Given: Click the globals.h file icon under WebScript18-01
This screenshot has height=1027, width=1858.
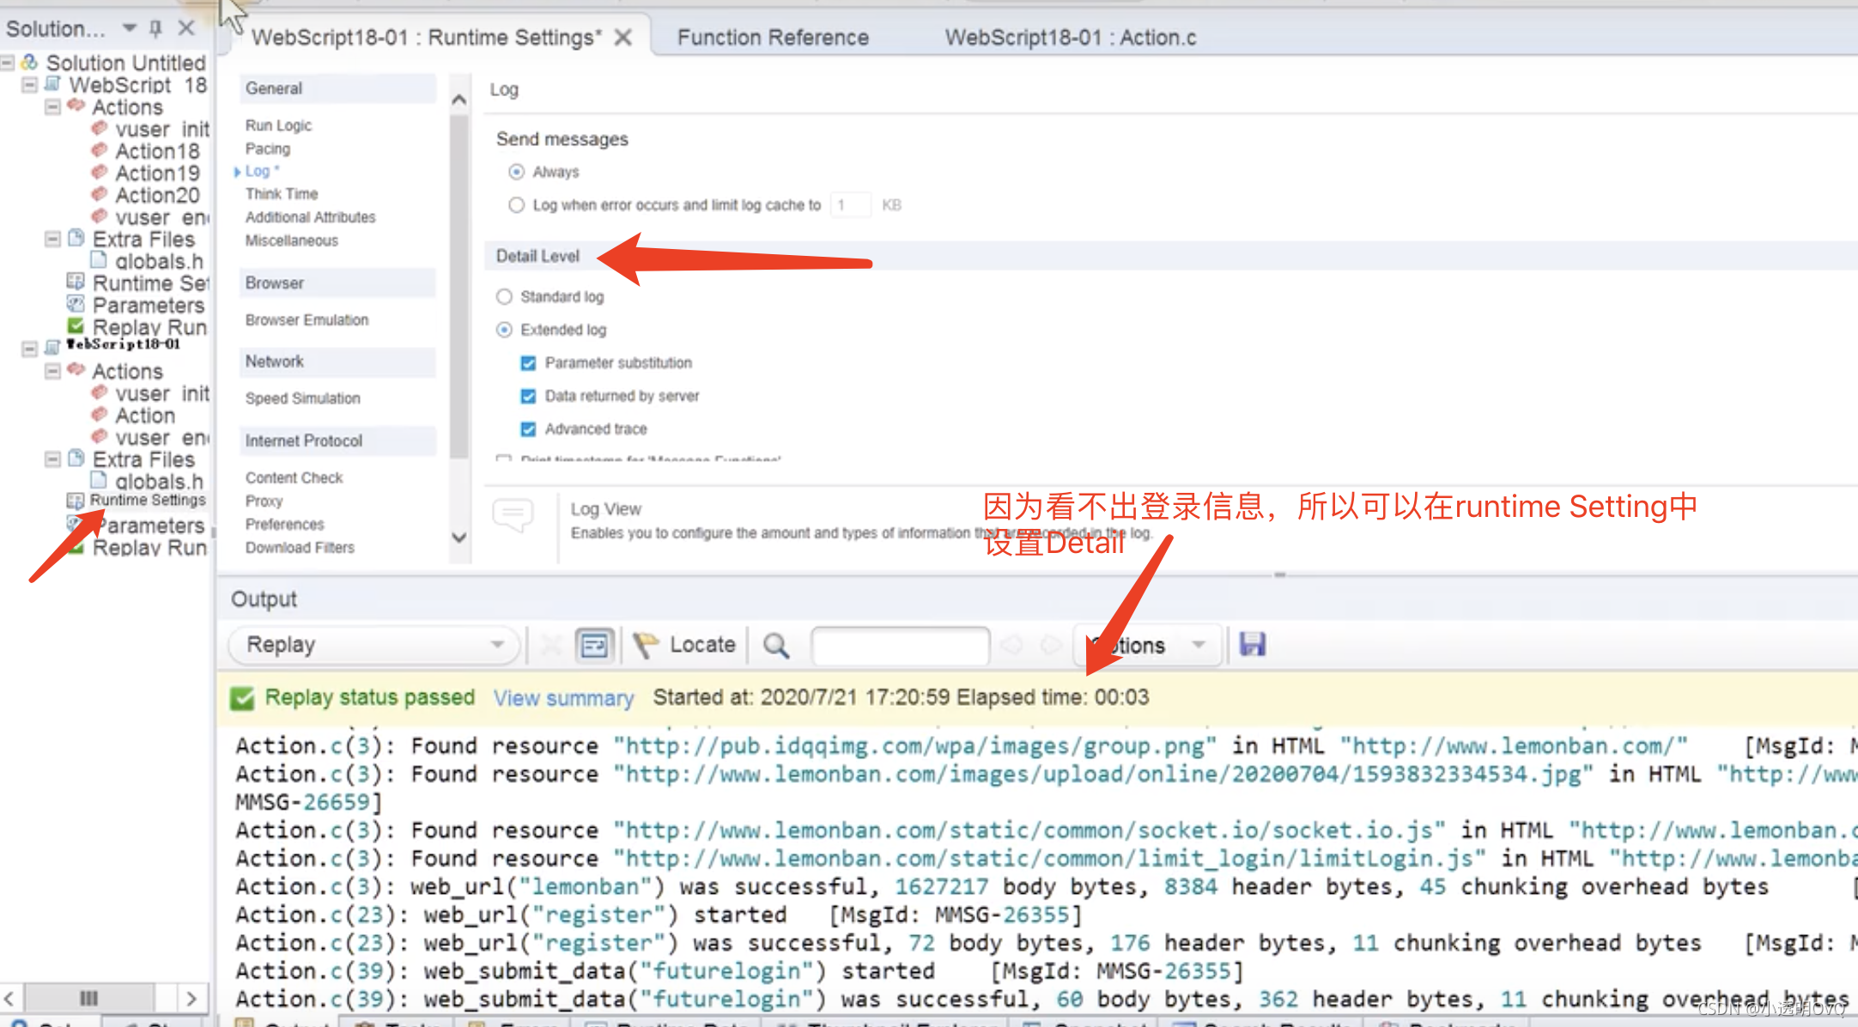Looking at the screenshot, I should [x=99, y=481].
